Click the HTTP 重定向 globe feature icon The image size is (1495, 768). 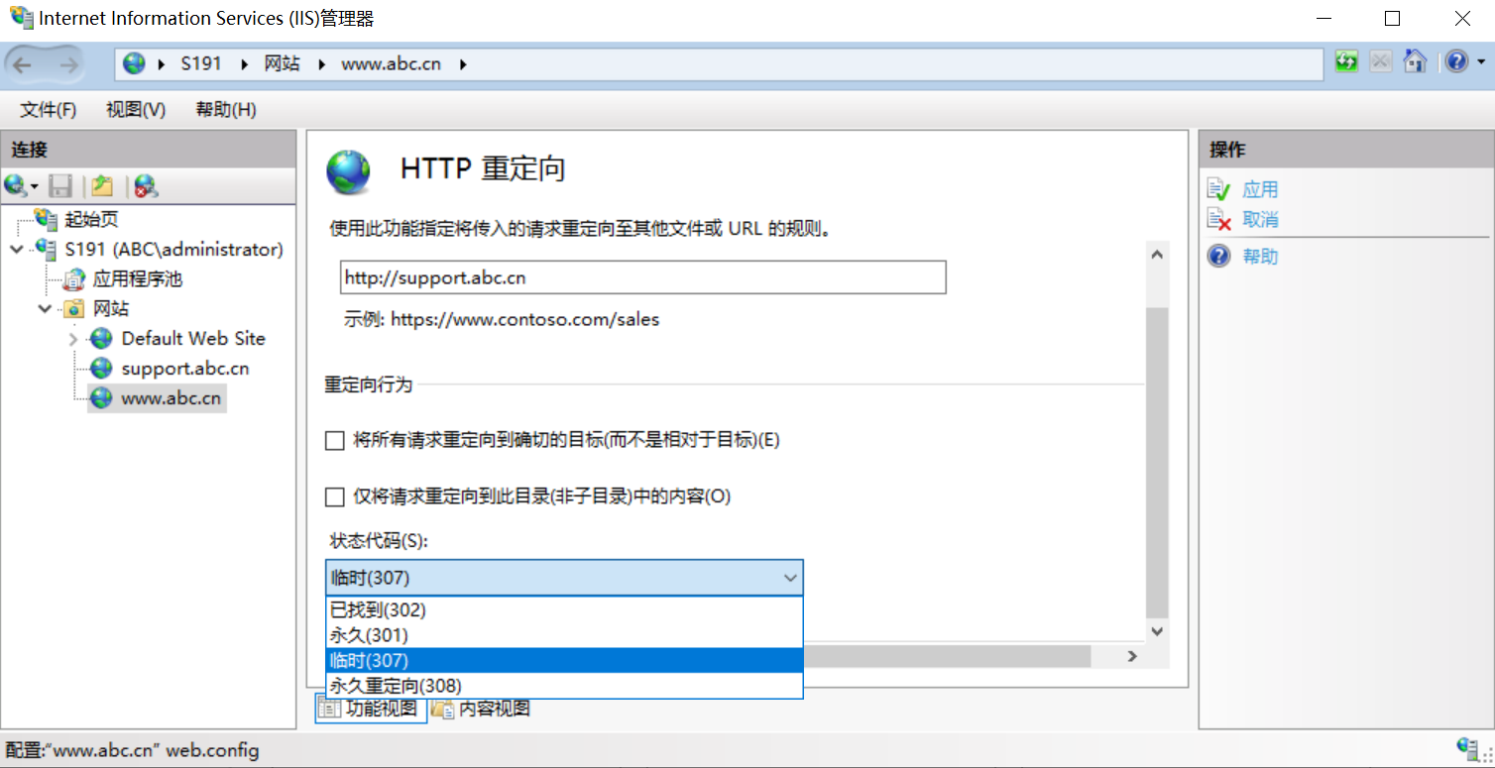[x=348, y=171]
